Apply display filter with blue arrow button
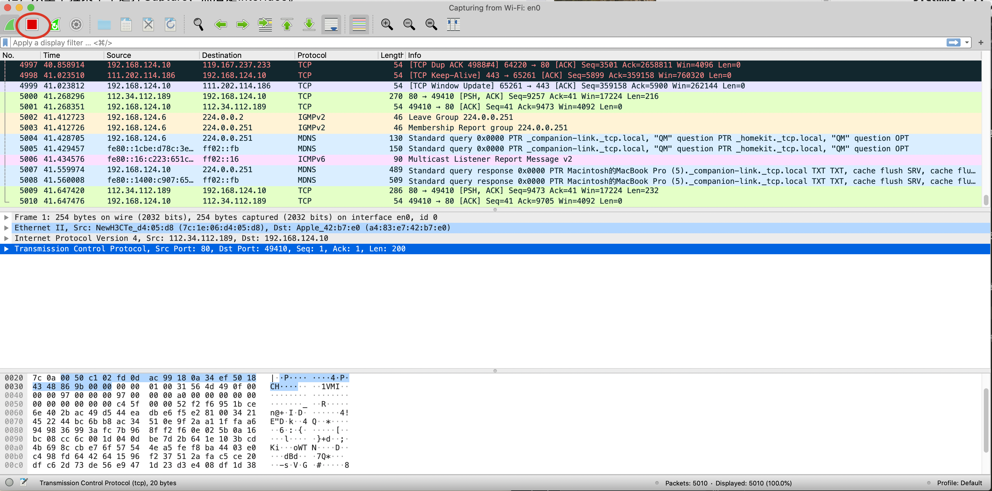Screen dimensions: 992x491 point(954,43)
